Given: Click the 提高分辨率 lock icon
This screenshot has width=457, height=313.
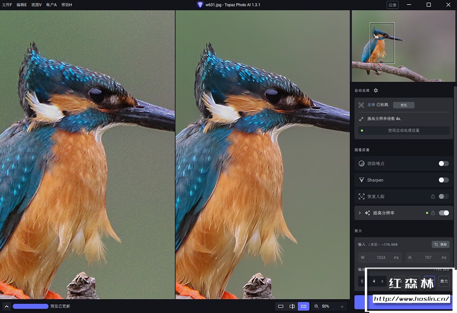Looking at the screenshot, I should pos(433,213).
